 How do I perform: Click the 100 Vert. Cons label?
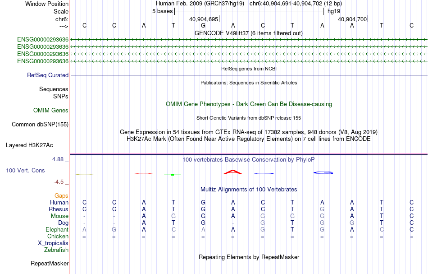click(25, 170)
